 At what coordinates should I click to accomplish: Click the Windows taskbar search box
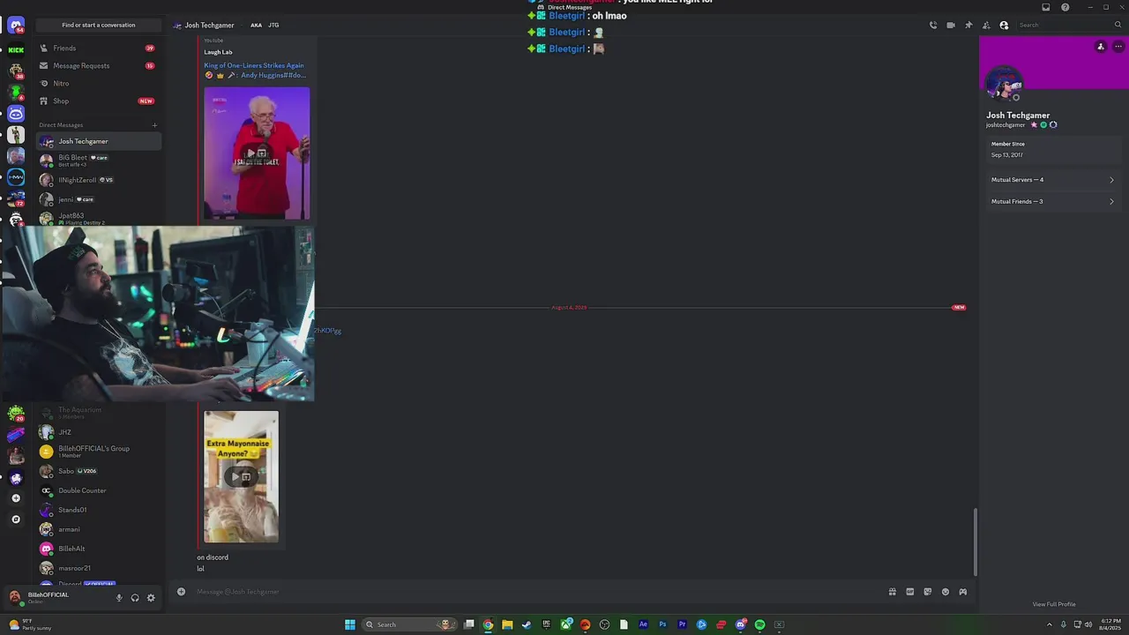[410, 624]
